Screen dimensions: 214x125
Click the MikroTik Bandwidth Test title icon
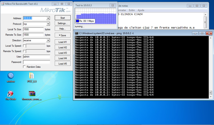[3, 4]
